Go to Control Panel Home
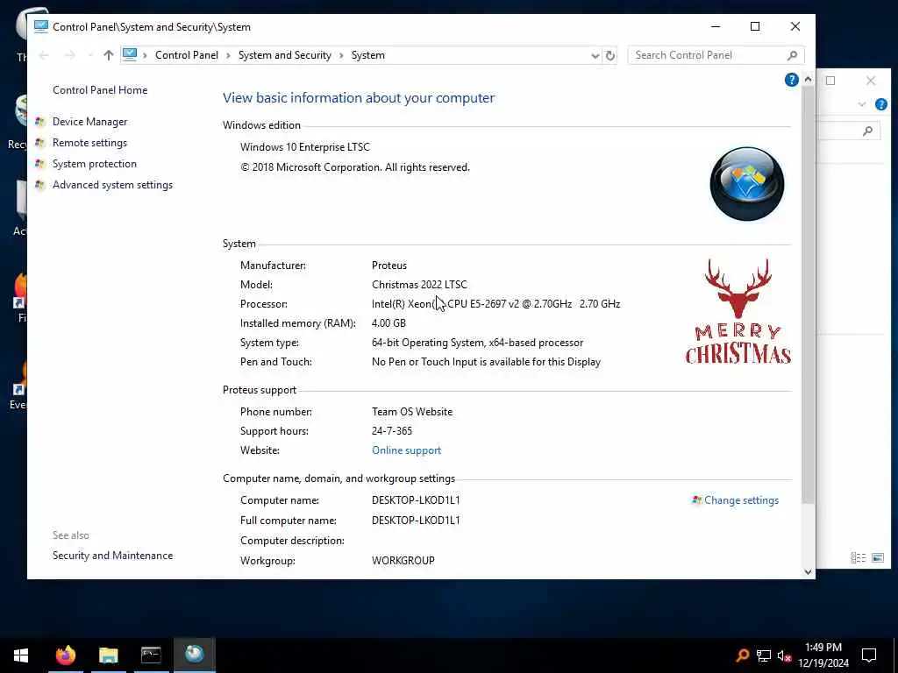 [x=100, y=90]
